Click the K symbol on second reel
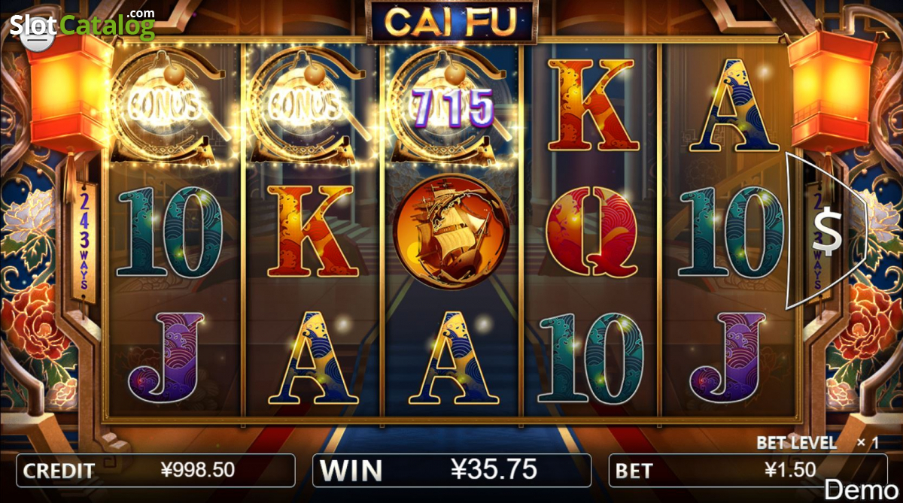This screenshot has width=903, height=503. 310,232
